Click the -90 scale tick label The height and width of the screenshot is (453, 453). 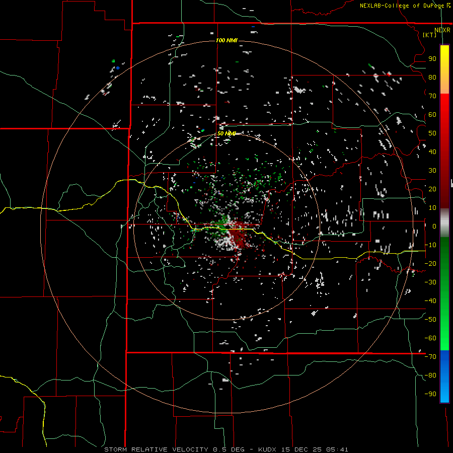(x=430, y=394)
